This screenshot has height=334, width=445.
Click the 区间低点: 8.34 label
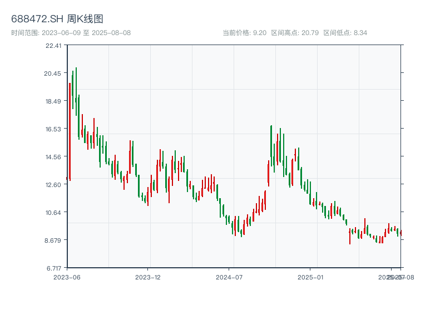click(x=345, y=33)
